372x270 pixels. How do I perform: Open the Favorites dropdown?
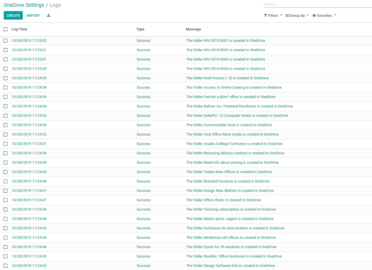[324, 15]
